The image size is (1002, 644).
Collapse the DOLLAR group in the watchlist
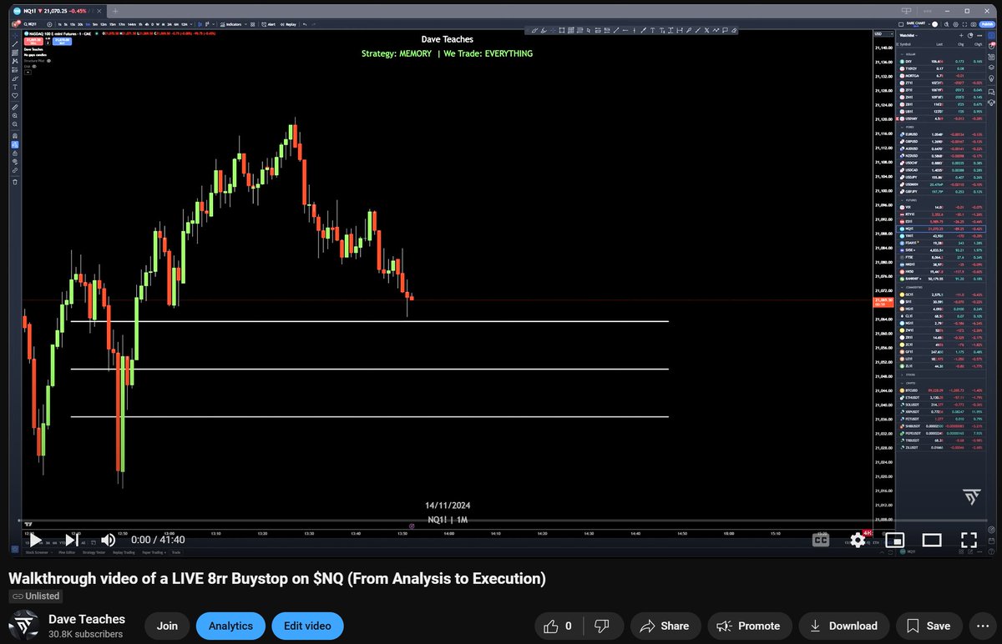pos(903,54)
